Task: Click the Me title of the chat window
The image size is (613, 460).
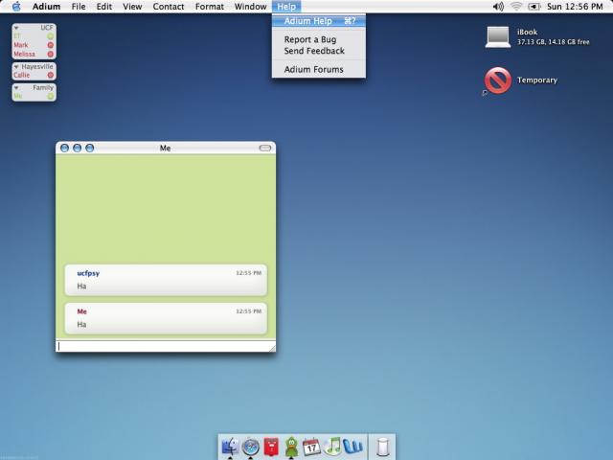Action: pos(165,149)
